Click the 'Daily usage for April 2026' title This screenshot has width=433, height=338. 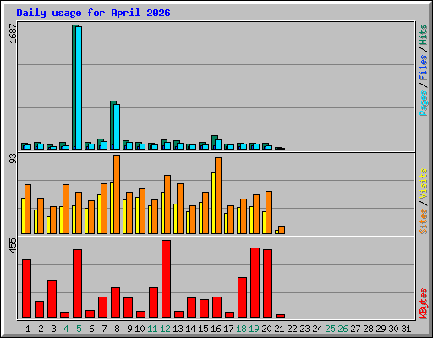click(93, 13)
